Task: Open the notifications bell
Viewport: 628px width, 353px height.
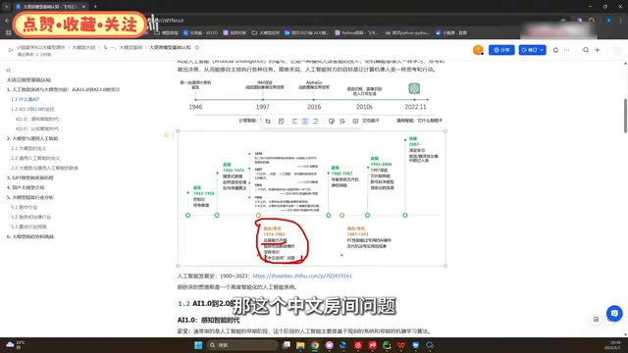Action: pos(555,50)
